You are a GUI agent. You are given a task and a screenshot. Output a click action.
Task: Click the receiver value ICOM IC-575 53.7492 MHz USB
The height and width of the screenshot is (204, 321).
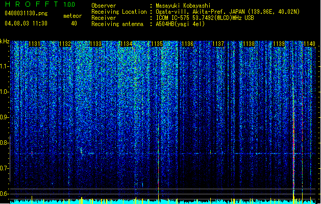205,18
